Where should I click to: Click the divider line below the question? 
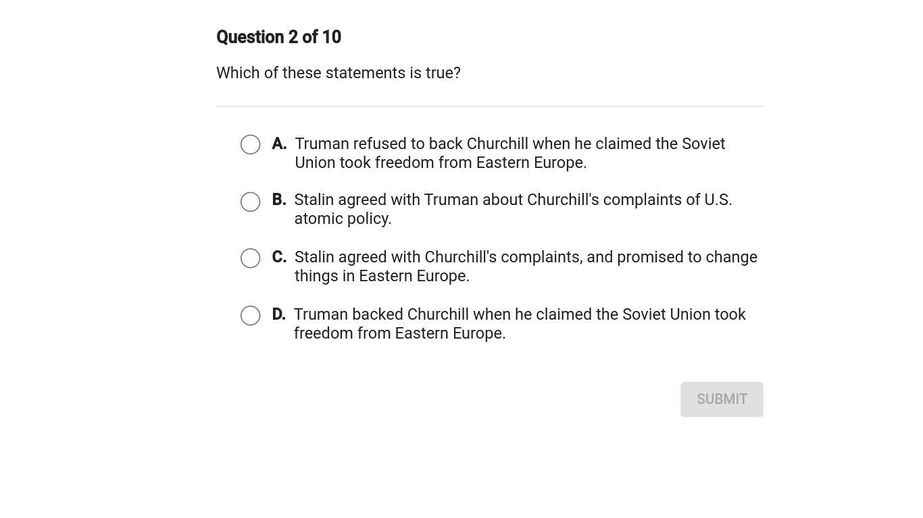coord(489,107)
